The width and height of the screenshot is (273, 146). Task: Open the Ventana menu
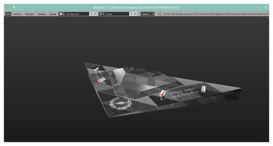click(x=42, y=14)
